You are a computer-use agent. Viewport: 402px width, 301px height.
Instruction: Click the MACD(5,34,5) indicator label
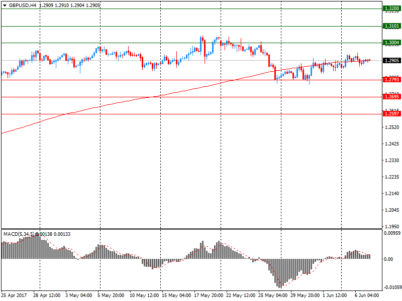point(19,234)
